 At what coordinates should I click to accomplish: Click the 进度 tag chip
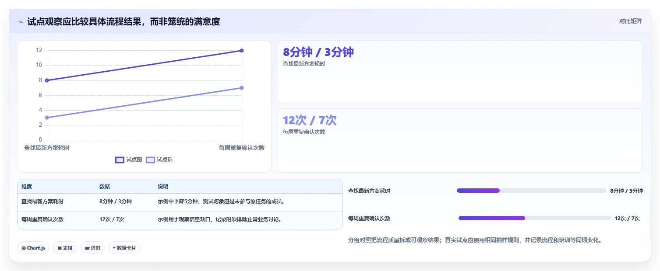pos(92,248)
